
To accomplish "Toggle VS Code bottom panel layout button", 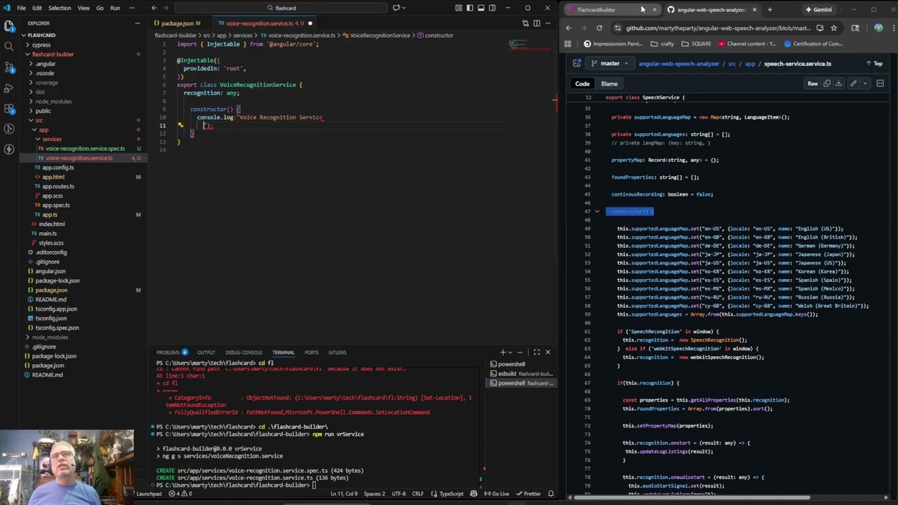I will click(481, 8).
